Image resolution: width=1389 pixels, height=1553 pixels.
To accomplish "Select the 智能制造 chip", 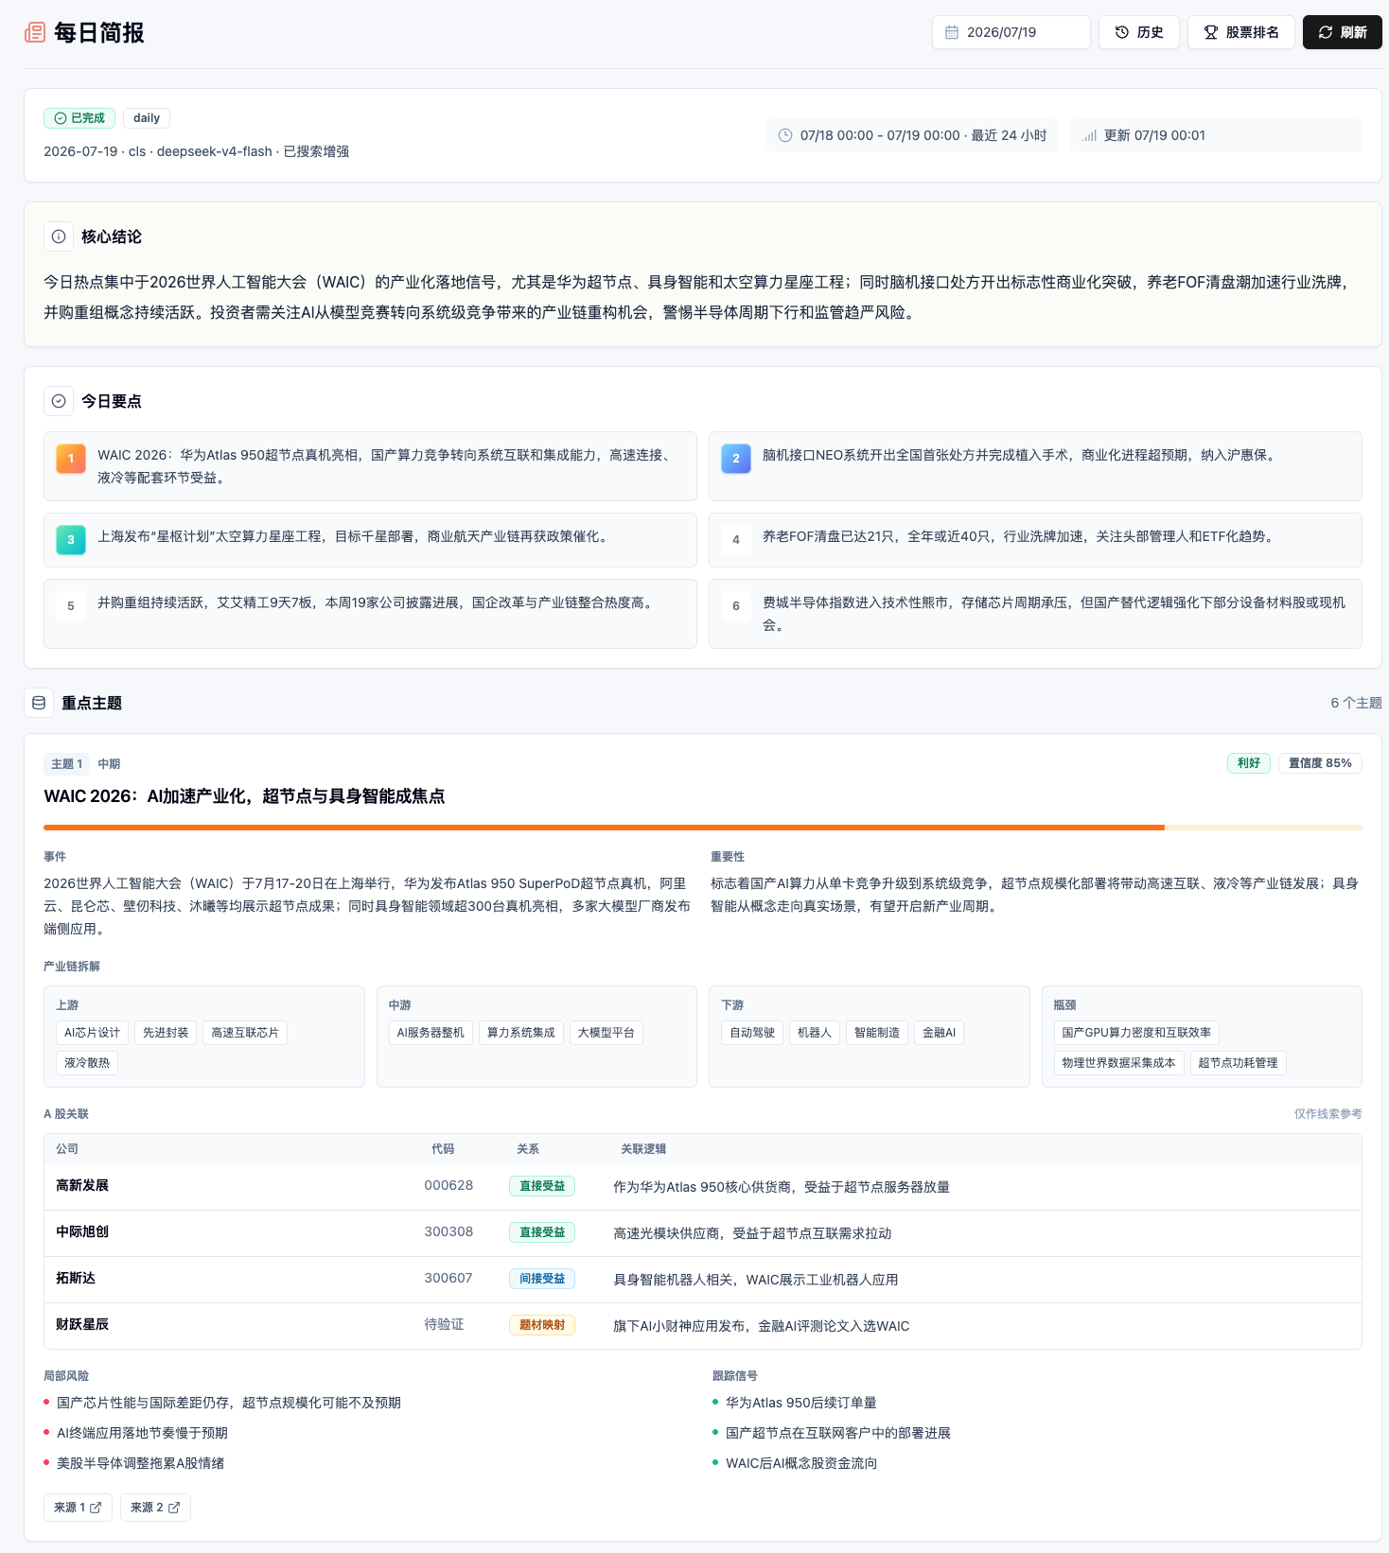I will click(x=877, y=1033).
